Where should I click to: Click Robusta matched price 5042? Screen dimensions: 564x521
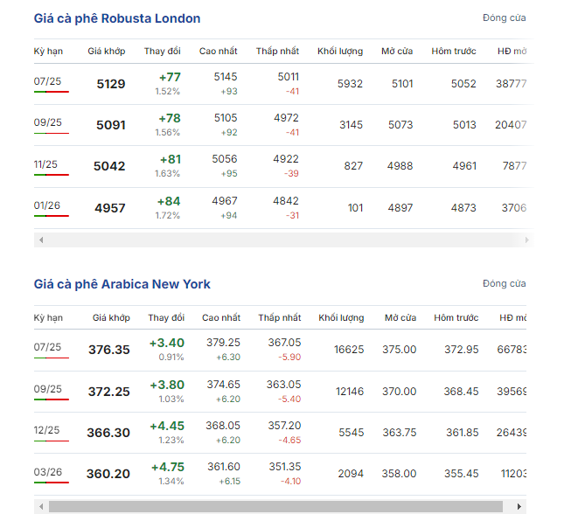[x=109, y=166]
